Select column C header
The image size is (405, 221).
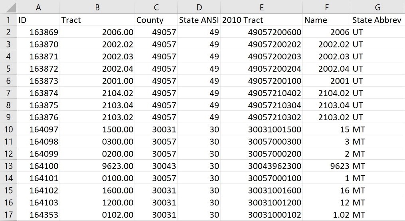[156, 7]
